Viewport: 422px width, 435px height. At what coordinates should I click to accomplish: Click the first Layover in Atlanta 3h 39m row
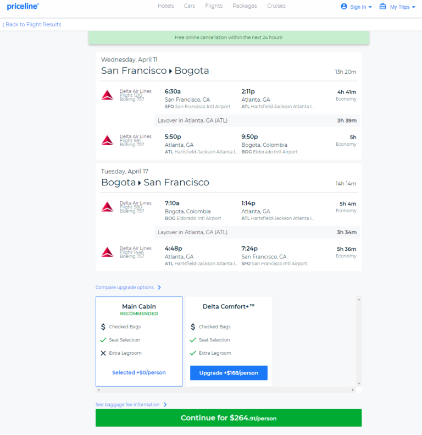tap(257, 120)
